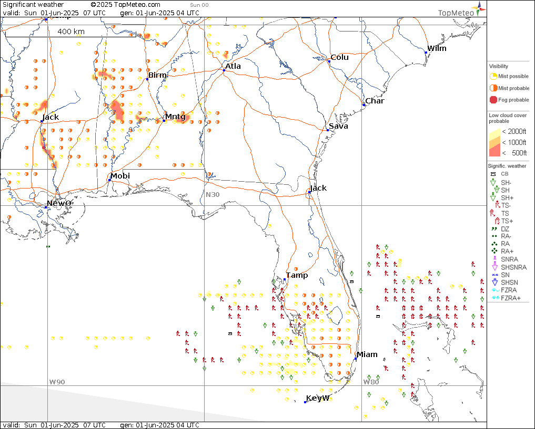Click the Signific. weather legend heading
535x429 pixels.
507,166
